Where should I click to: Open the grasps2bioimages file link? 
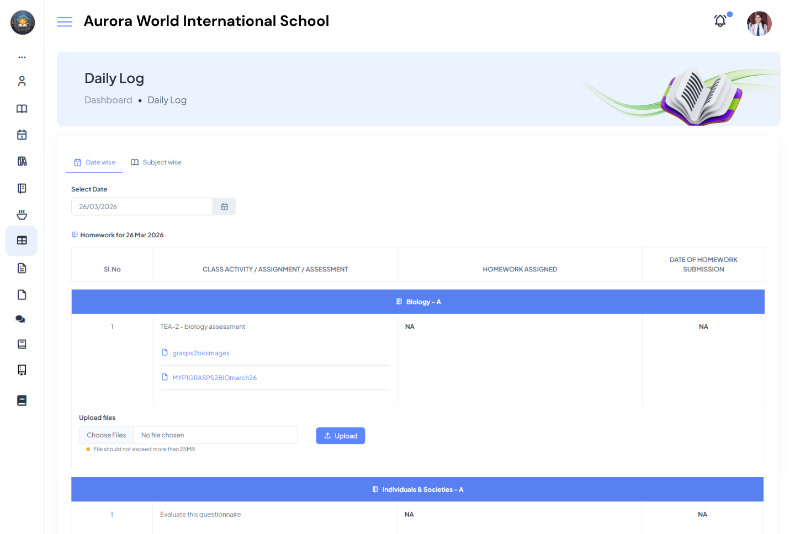point(201,353)
